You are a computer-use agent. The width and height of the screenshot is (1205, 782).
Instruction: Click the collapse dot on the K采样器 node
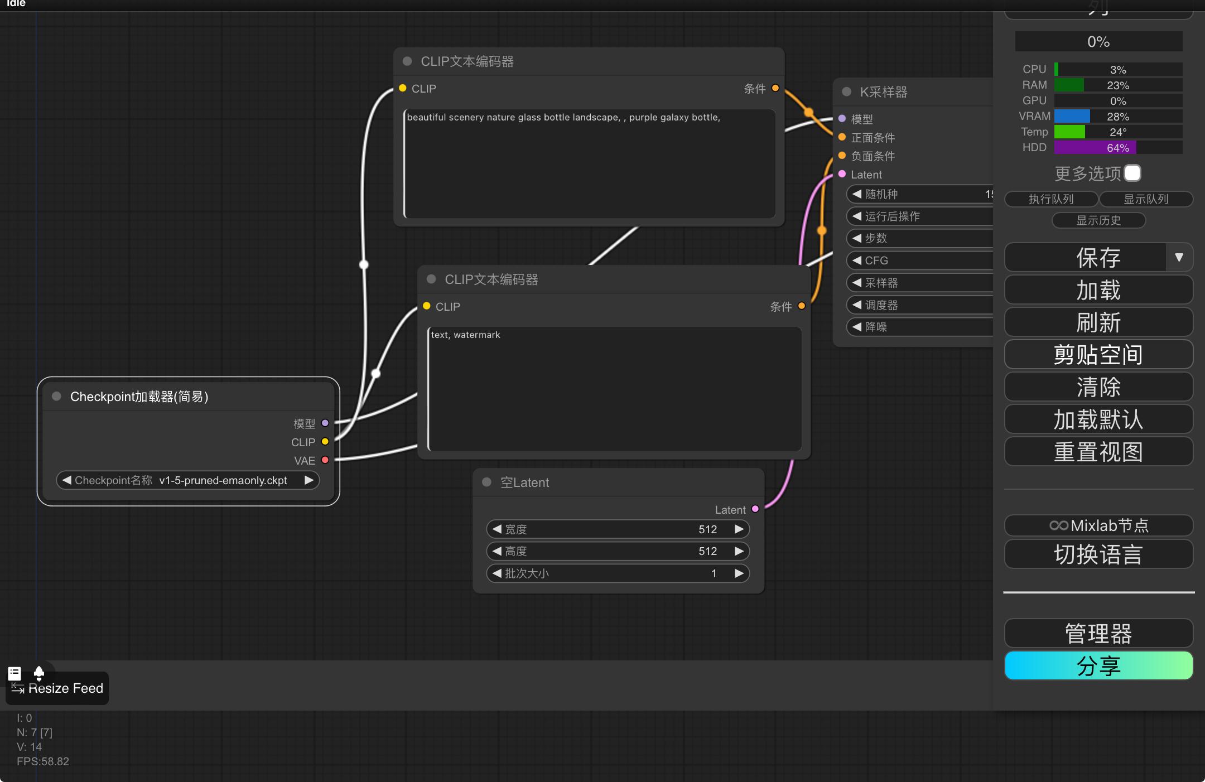coord(846,91)
